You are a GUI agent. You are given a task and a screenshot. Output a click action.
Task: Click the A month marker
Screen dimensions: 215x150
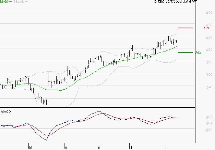coord(66,148)
